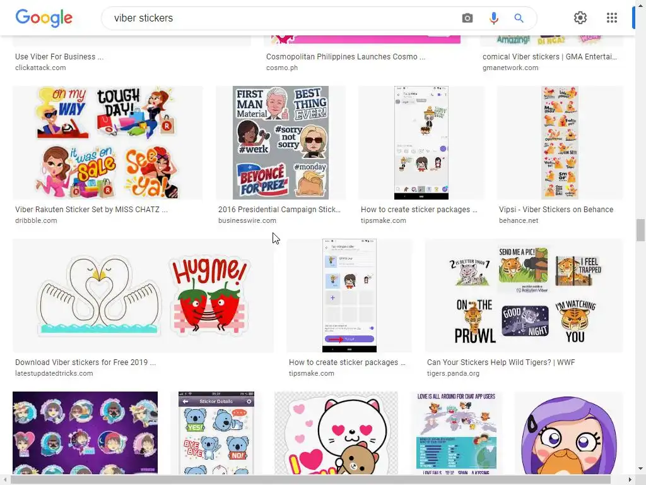Viewport: 646px width, 485px height.
Task: Start voice search with microphone icon
Action: click(493, 18)
